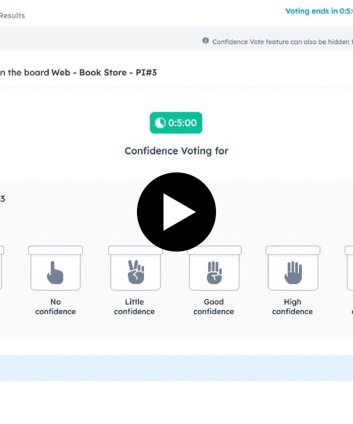Viewport: 353px width, 424px height.
Task: Click the "Little confidence" label
Action: pos(134,307)
